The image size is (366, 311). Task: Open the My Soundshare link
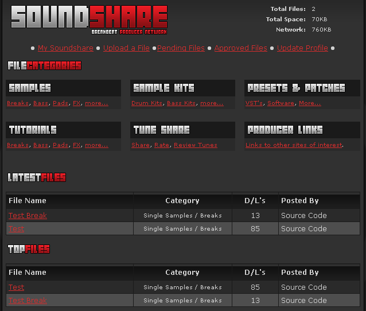pos(65,48)
